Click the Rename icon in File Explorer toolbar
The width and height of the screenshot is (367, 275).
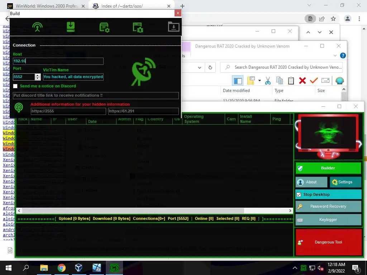pos(325,81)
